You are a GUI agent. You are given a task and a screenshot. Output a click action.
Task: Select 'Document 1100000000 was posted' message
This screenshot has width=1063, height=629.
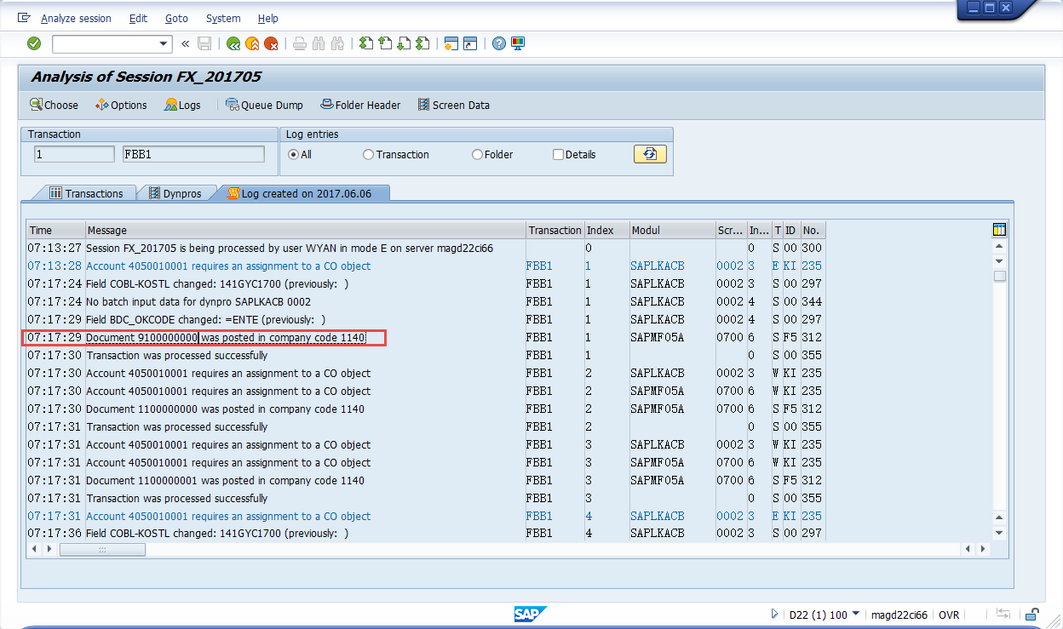pyautogui.click(x=226, y=409)
